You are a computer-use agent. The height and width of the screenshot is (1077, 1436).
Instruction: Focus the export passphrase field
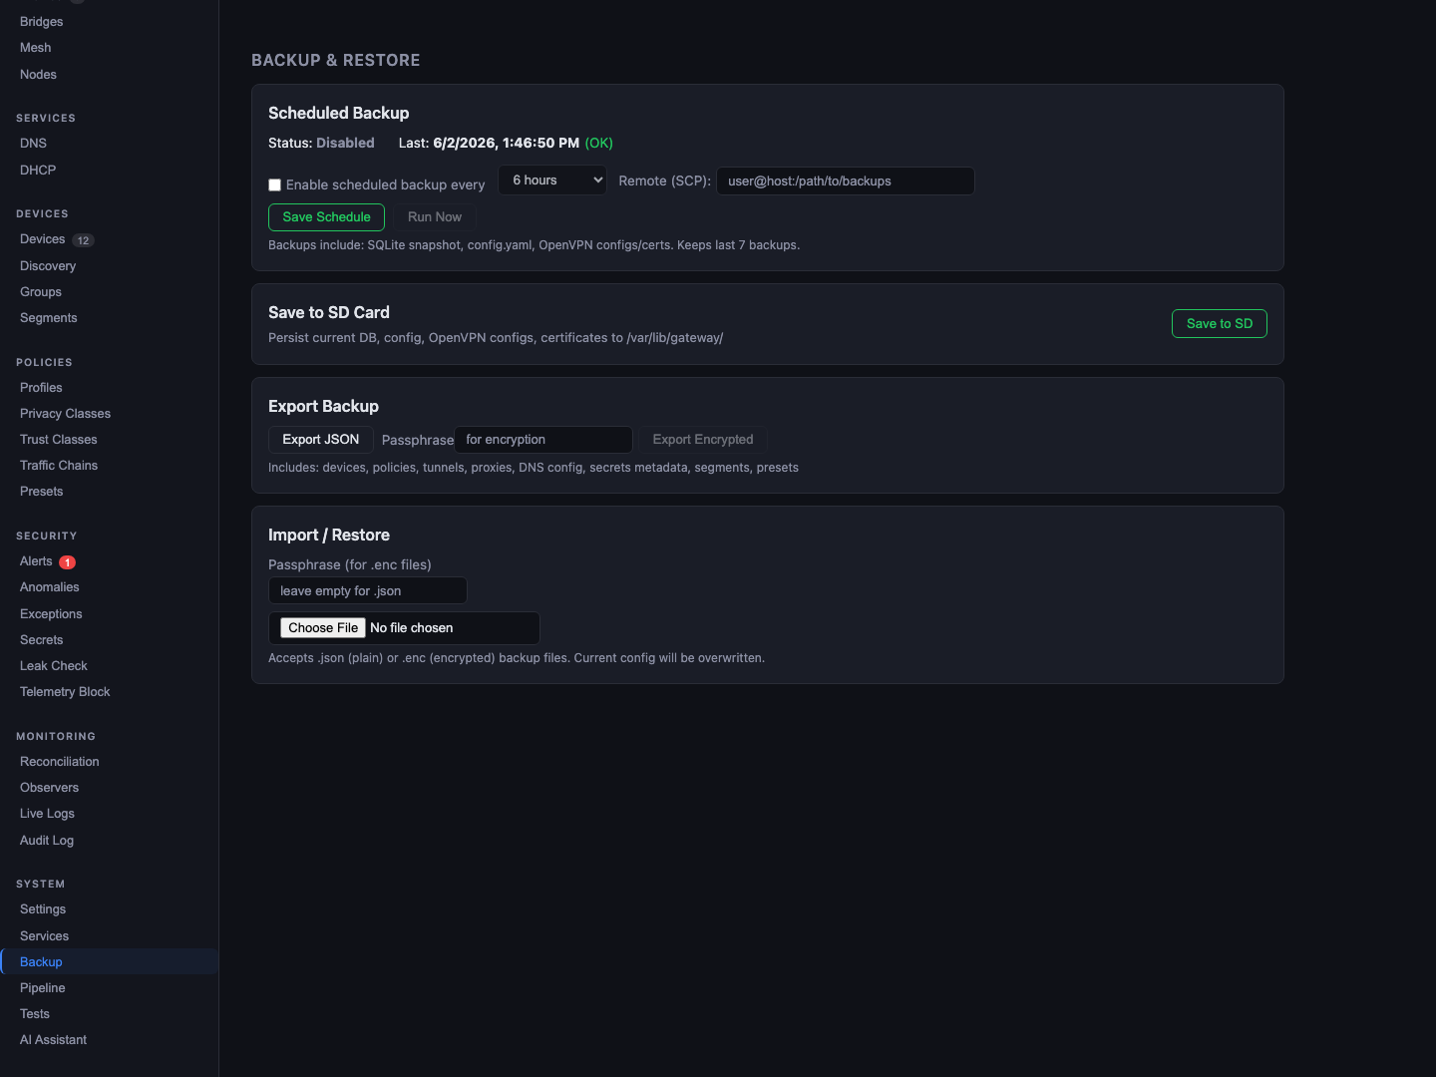click(543, 440)
